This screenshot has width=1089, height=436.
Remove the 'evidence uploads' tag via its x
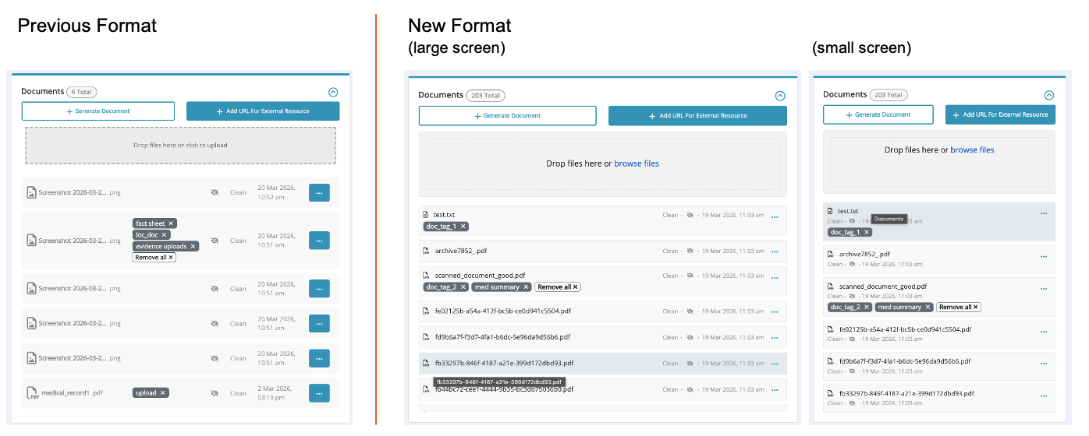coord(193,246)
